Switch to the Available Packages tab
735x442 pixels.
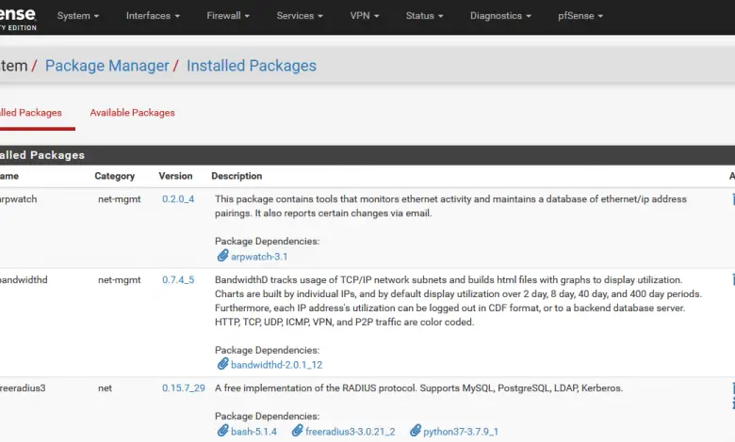tap(132, 113)
